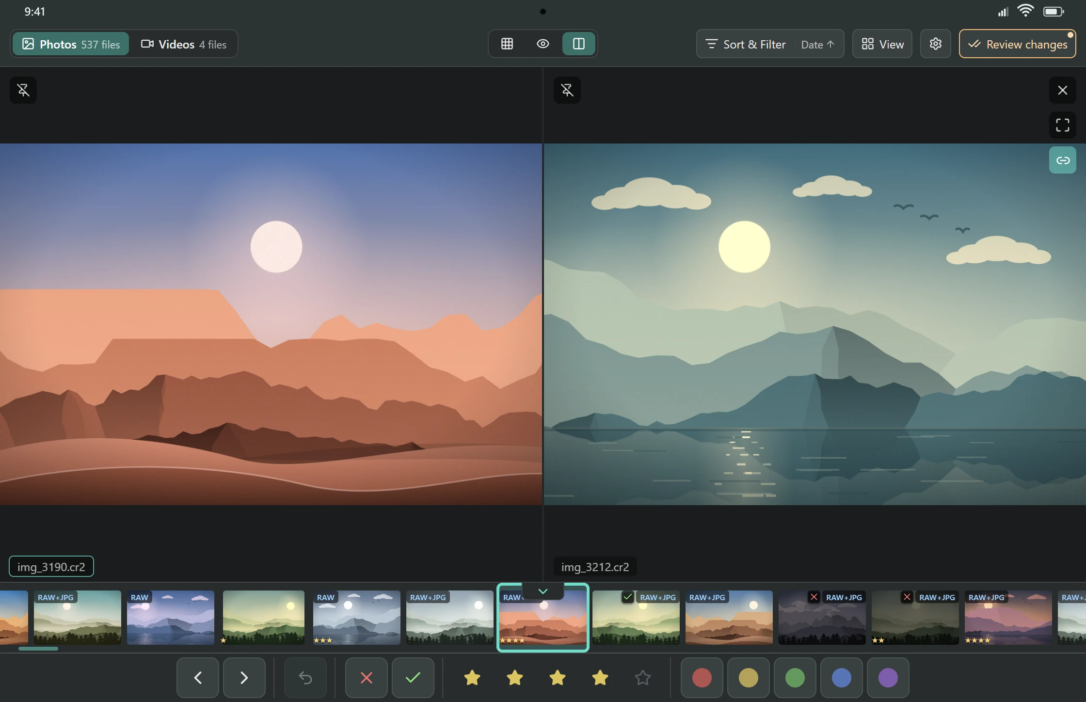Image resolution: width=1086 pixels, height=702 pixels.
Task: Close the compare view
Action: (1063, 90)
